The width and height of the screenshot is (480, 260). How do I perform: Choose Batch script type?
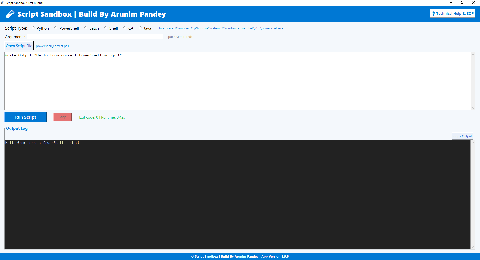click(86, 28)
